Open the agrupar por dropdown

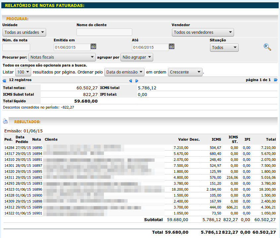pos(137,57)
